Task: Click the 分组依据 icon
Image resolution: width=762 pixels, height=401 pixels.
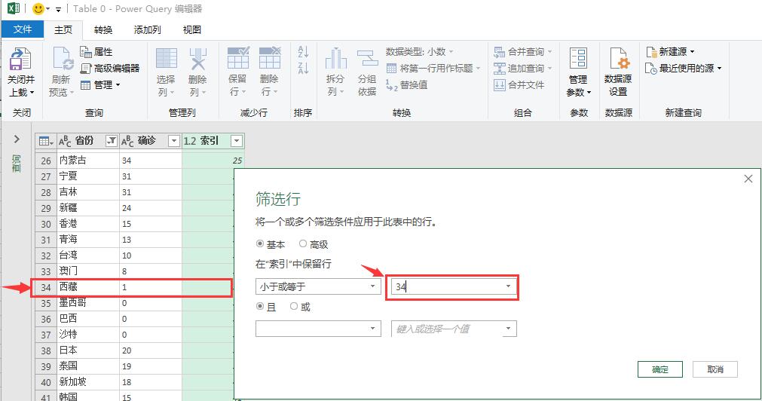Action: [x=367, y=60]
